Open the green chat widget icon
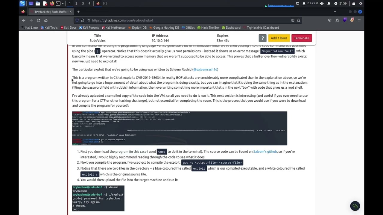 [355, 206]
